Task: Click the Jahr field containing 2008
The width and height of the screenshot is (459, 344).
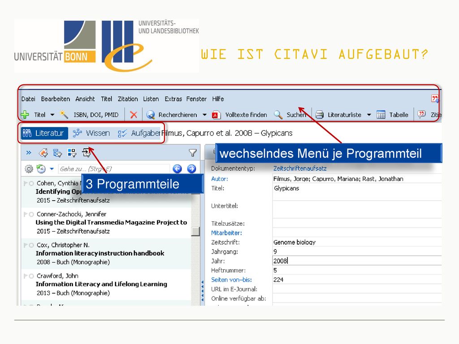Action: coord(357,261)
